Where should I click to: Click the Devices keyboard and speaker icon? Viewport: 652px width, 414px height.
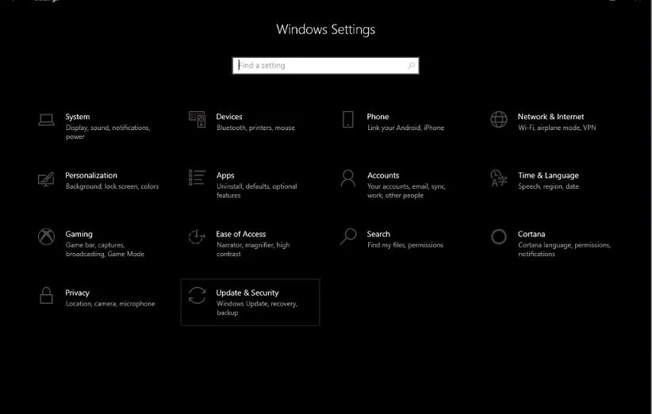[197, 119]
